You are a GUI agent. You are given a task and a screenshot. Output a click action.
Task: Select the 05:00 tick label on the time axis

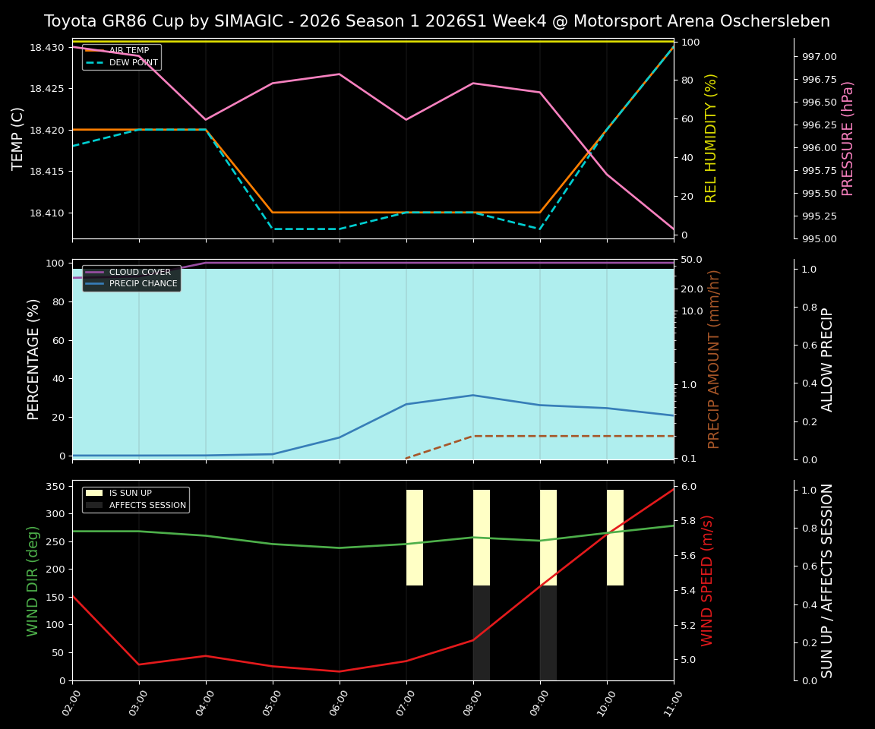point(271,702)
